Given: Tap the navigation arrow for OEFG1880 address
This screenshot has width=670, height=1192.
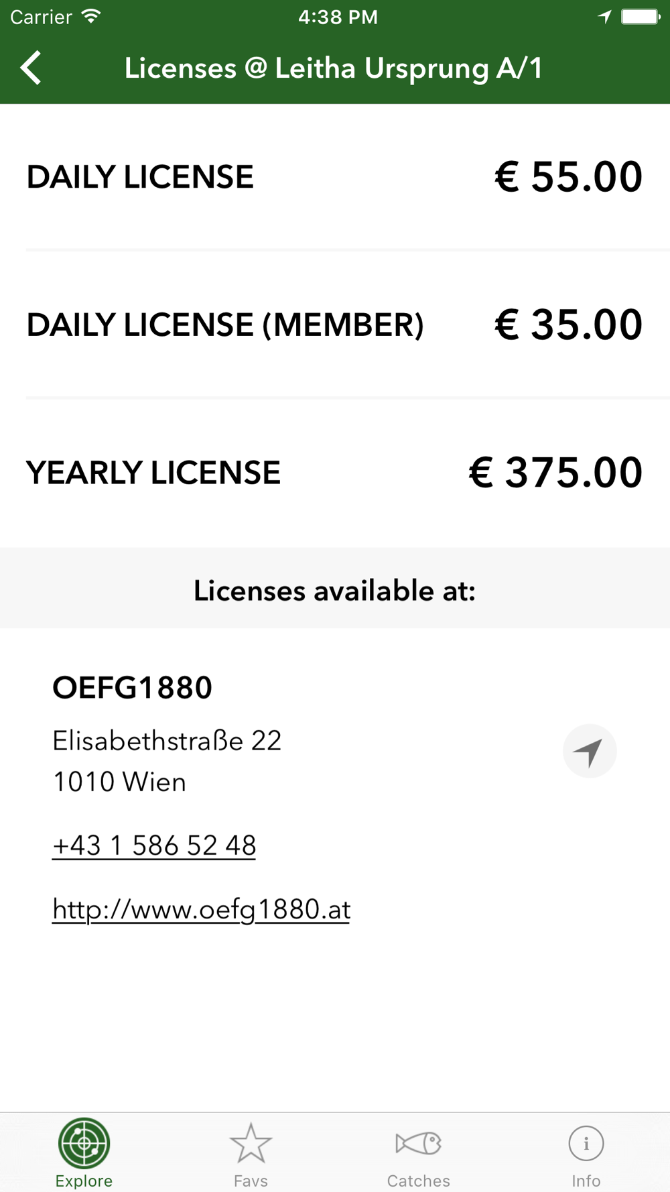Looking at the screenshot, I should tap(590, 751).
